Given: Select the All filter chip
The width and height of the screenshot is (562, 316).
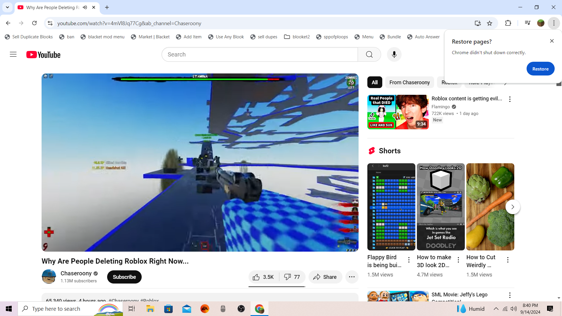Looking at the screenshot, I should tap(374, 83).
